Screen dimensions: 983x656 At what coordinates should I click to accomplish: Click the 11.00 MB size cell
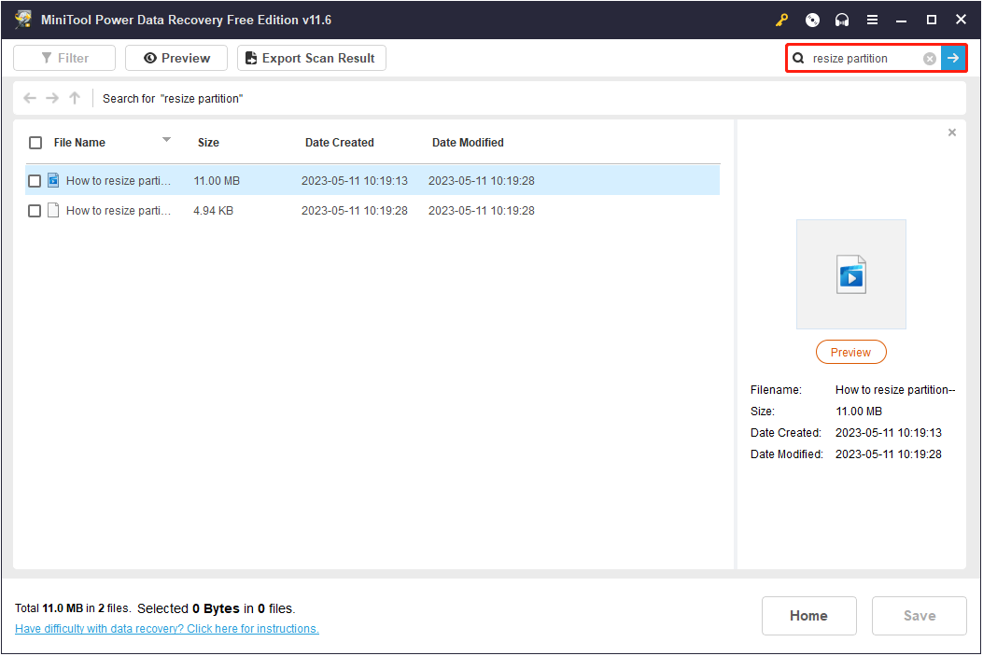point(217,181)
